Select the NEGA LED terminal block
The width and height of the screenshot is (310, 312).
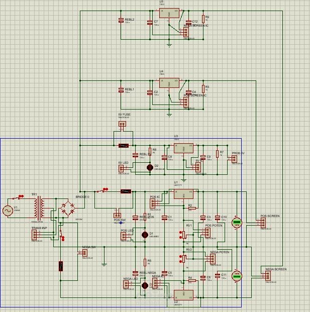[x=126, y=284]
